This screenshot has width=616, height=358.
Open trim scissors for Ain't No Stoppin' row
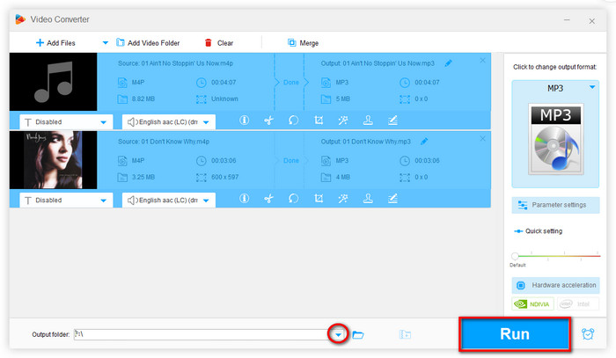268,121
